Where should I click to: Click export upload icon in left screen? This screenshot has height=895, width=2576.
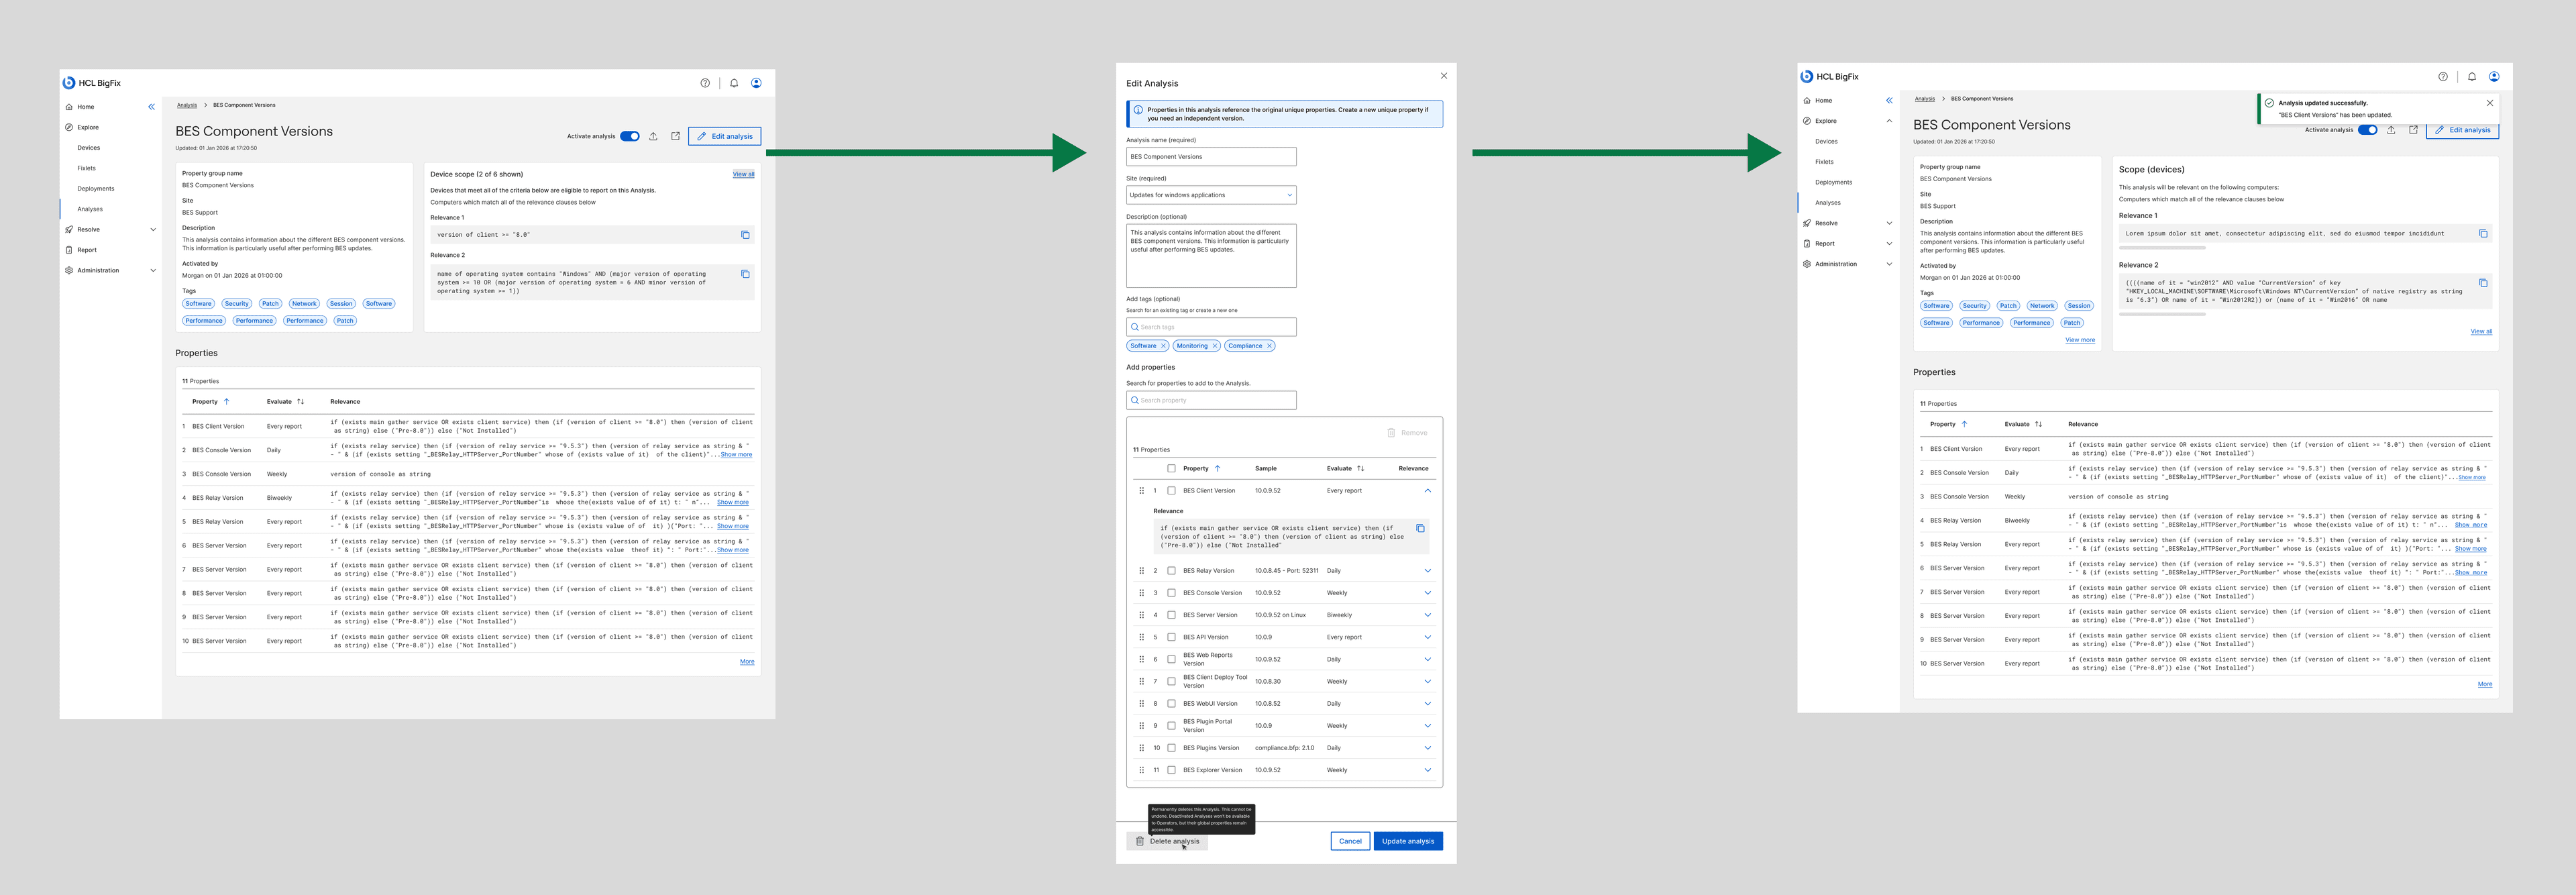[653, 136]
